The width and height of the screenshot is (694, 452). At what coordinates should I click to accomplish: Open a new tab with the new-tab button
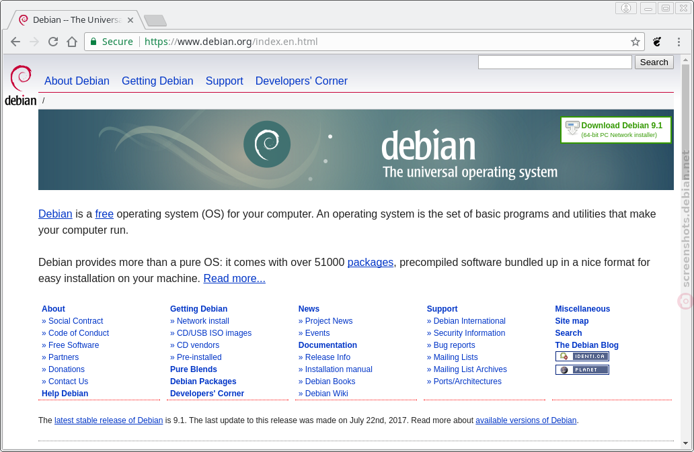pos(155,20)
